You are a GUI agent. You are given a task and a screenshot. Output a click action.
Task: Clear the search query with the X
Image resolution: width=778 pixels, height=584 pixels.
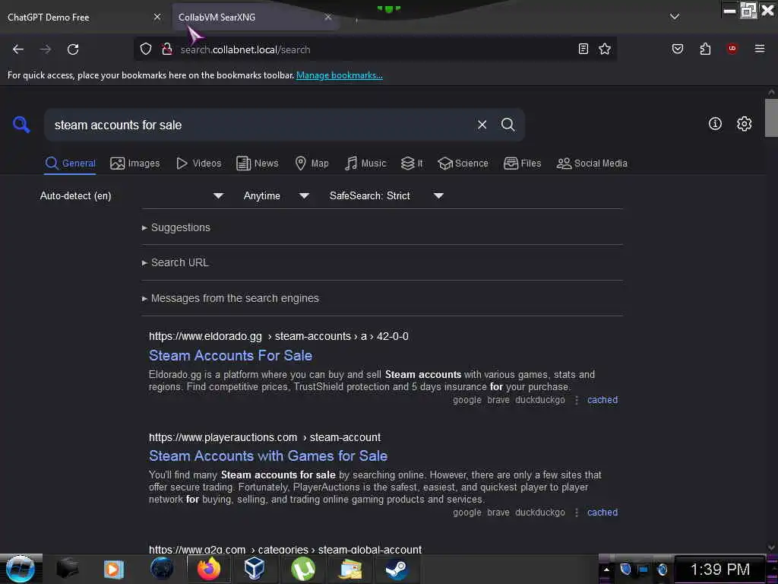pos(482,125)
